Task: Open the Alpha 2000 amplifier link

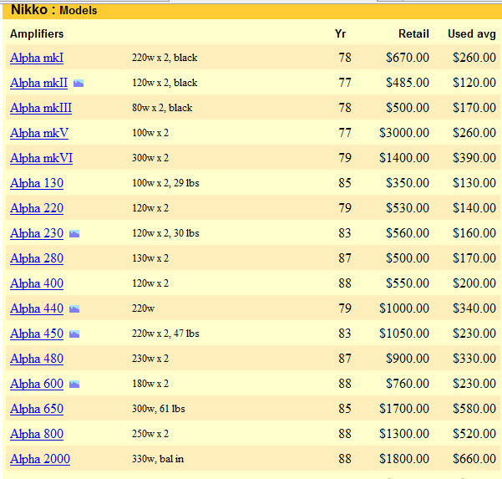Action: 40,459
